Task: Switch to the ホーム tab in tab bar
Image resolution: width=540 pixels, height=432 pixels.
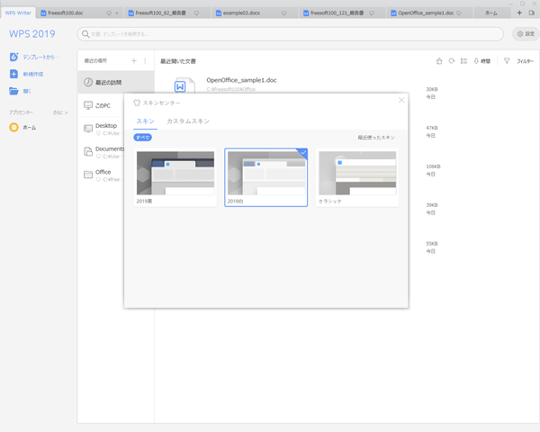Action: [x=491, y=13]
